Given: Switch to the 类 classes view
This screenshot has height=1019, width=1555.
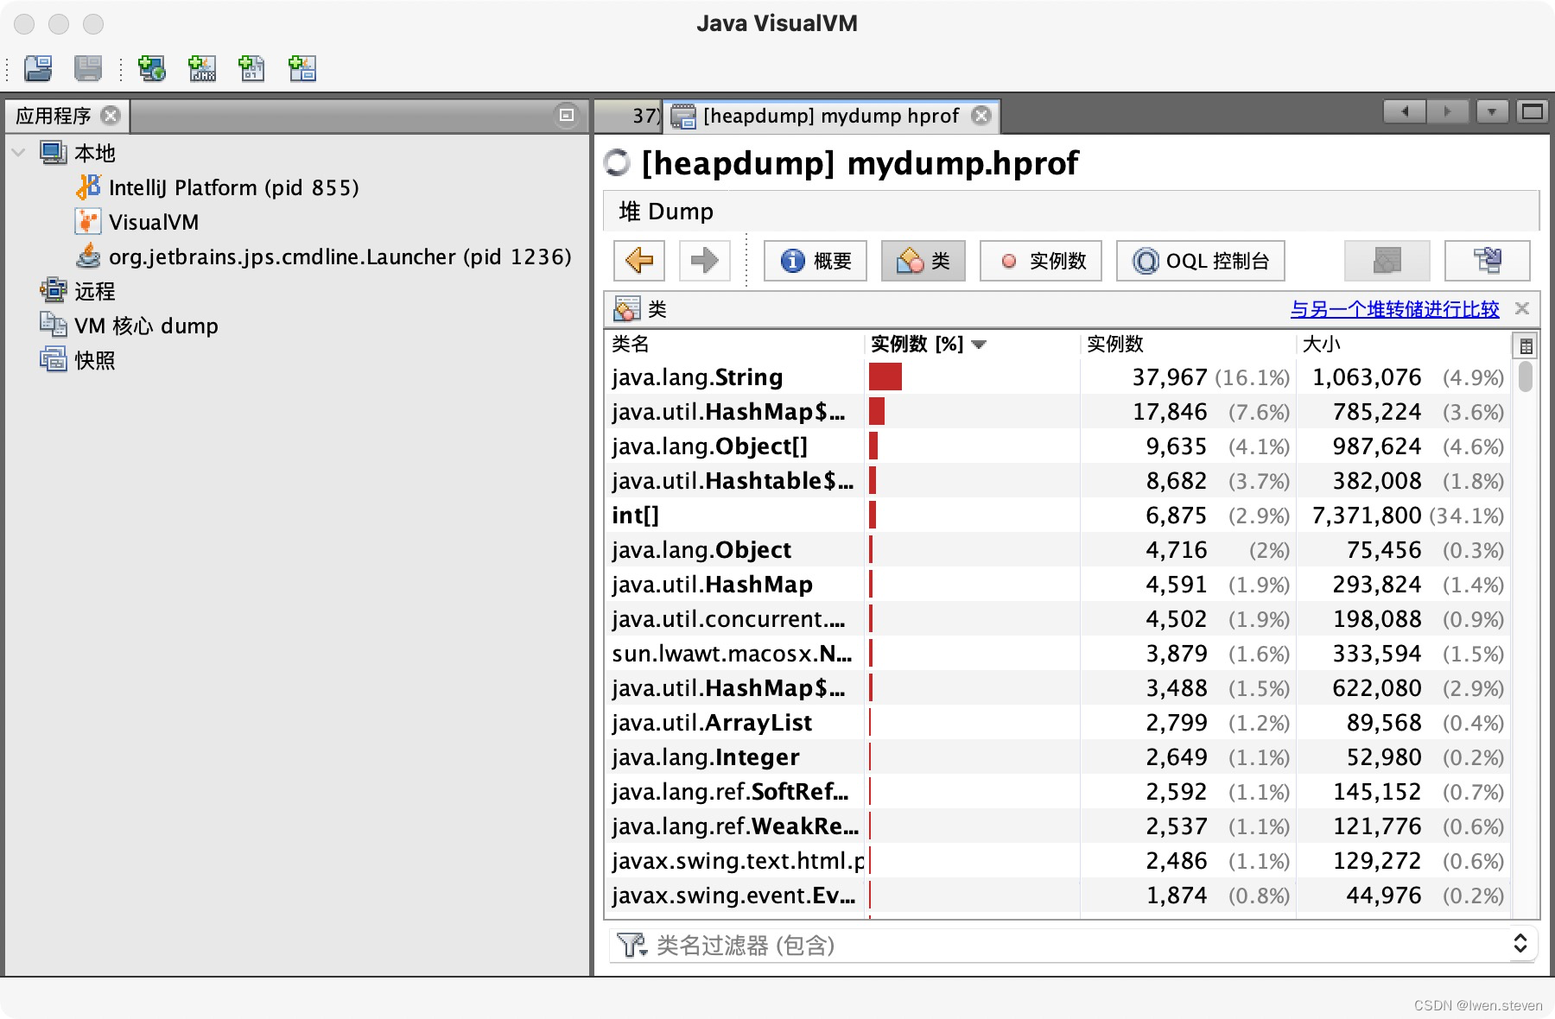Looking at the screenshot, I should 923,260.
